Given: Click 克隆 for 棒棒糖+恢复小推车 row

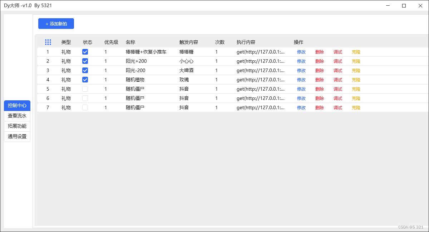Looking at the screenshot, I should [x=356, y=52].
